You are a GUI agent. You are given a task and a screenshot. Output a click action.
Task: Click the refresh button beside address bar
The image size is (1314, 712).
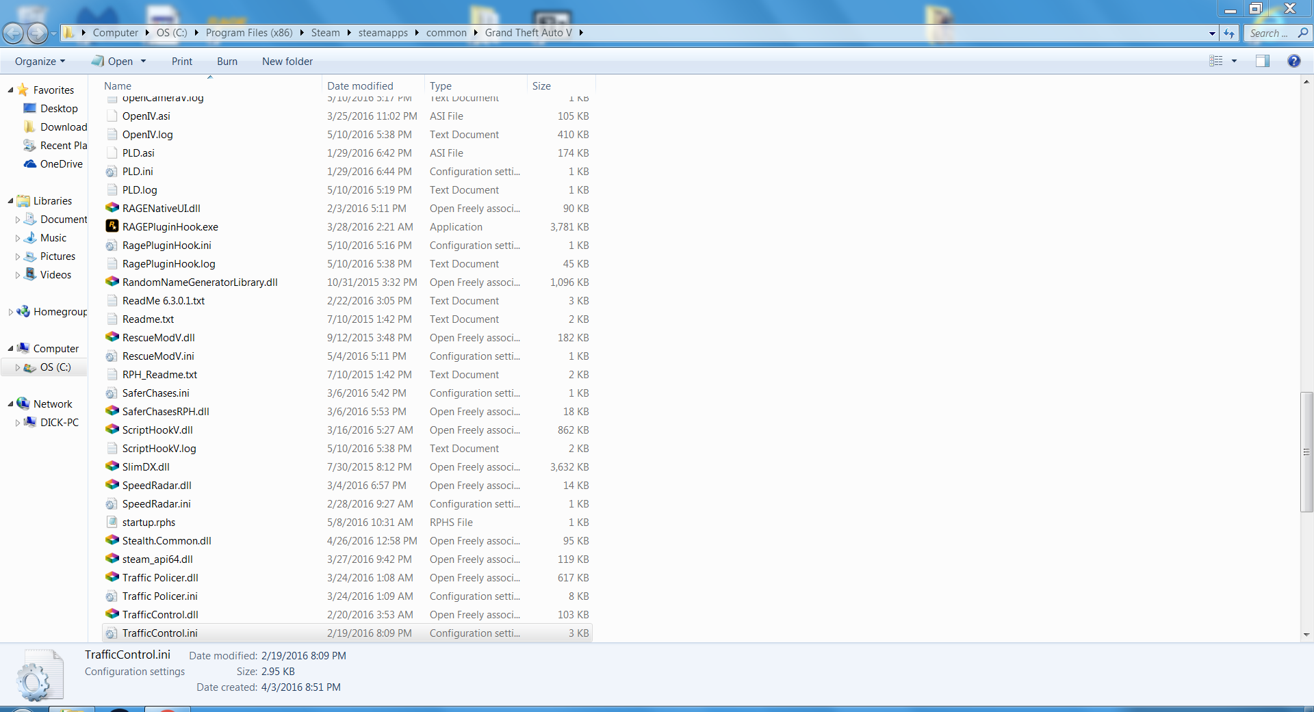coord(1229,33)
